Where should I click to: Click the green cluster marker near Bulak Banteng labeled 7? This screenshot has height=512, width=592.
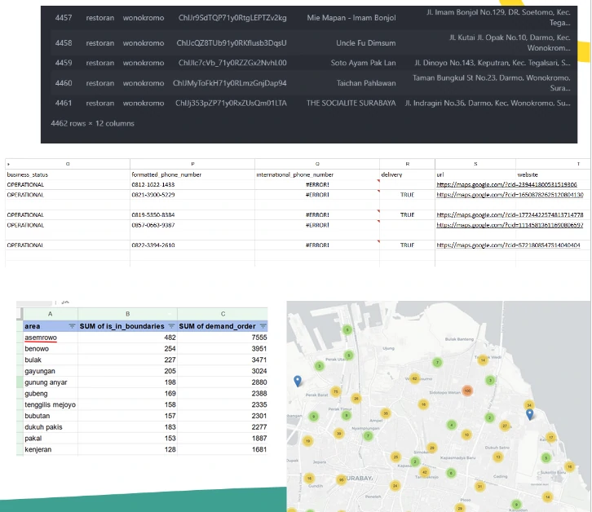[438, 362]
